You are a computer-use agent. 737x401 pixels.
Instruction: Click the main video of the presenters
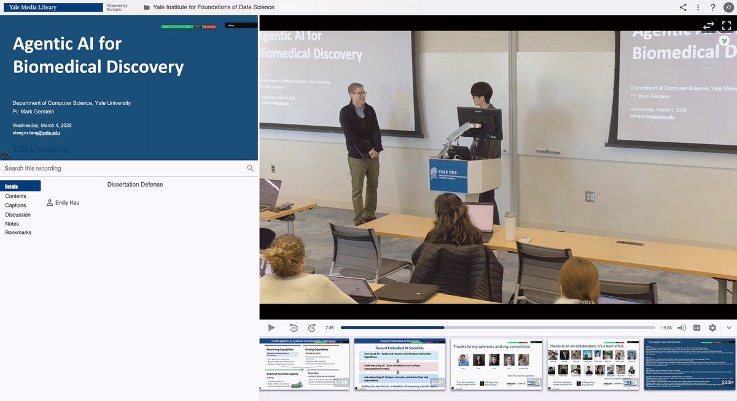(498, 167)
